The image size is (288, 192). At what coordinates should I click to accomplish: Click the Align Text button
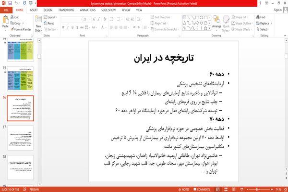(159, 23)
